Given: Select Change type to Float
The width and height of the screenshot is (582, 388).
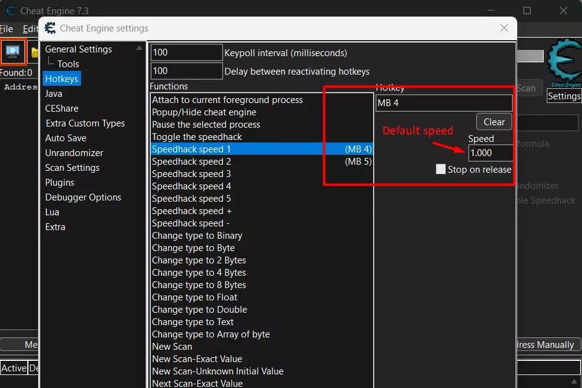Looking at the screenshot, I should click(x=262, y=297).
